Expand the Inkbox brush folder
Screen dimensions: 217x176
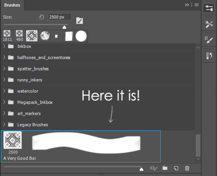pyautogui.click(x=4, y=46)
